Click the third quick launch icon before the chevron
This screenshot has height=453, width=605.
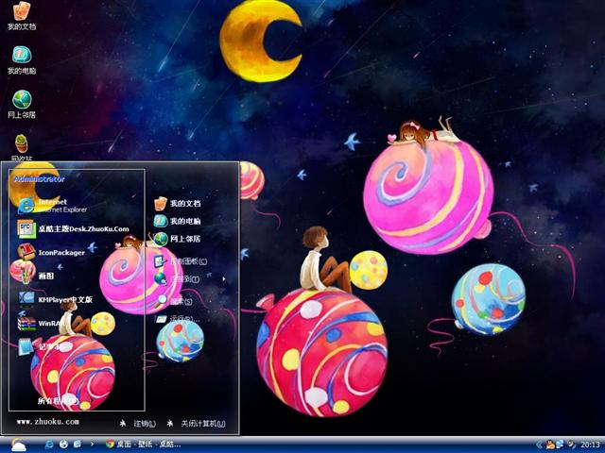coord(78,445)
